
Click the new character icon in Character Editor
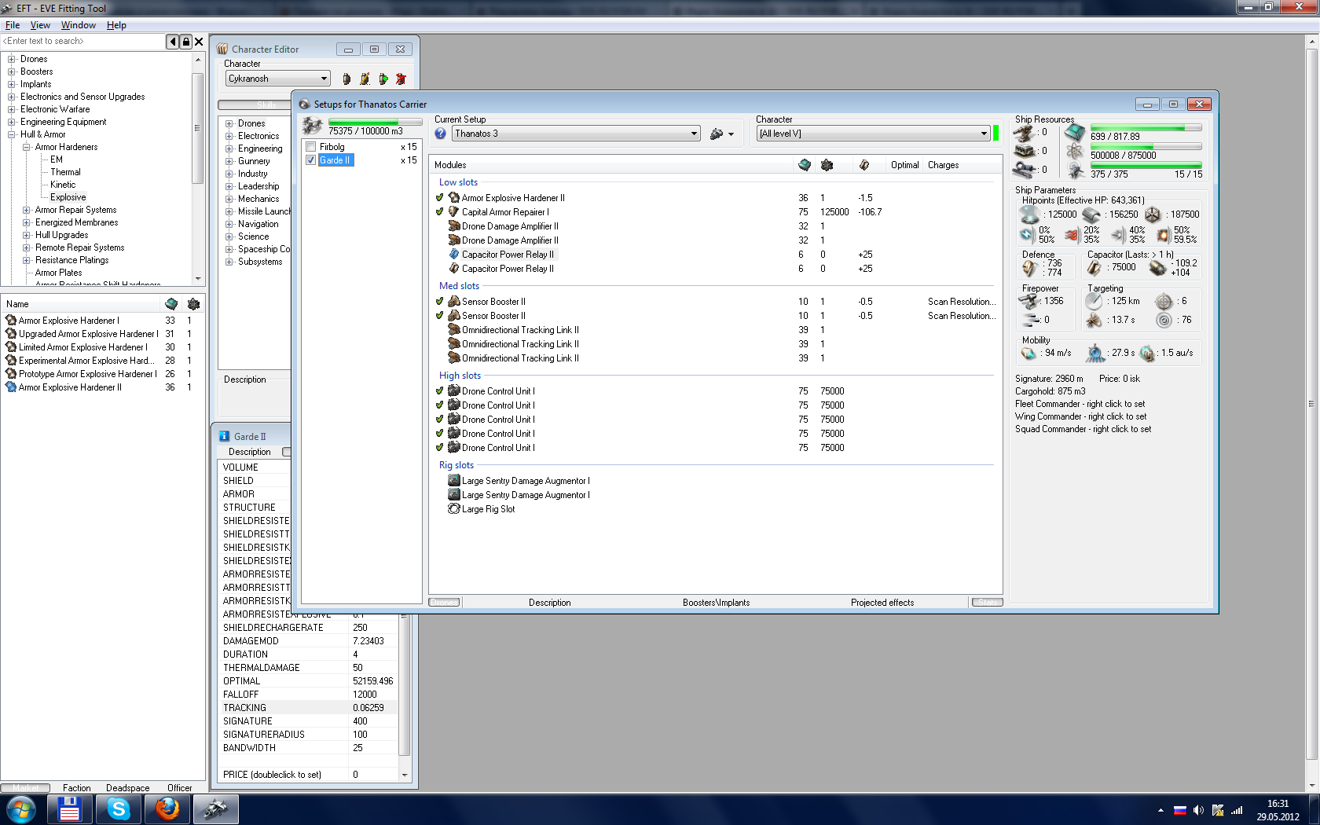pyautogui.click(x=346, y=79)
